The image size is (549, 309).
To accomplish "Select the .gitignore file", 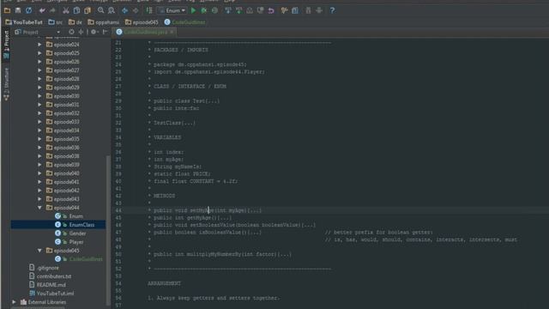I will coord(44,268).
